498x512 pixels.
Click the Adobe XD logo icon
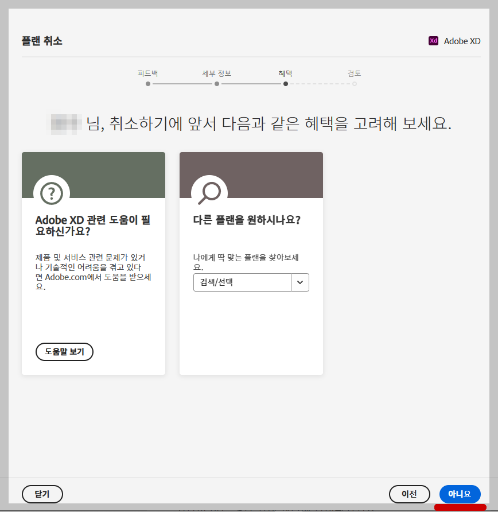[x=433, y=41]
